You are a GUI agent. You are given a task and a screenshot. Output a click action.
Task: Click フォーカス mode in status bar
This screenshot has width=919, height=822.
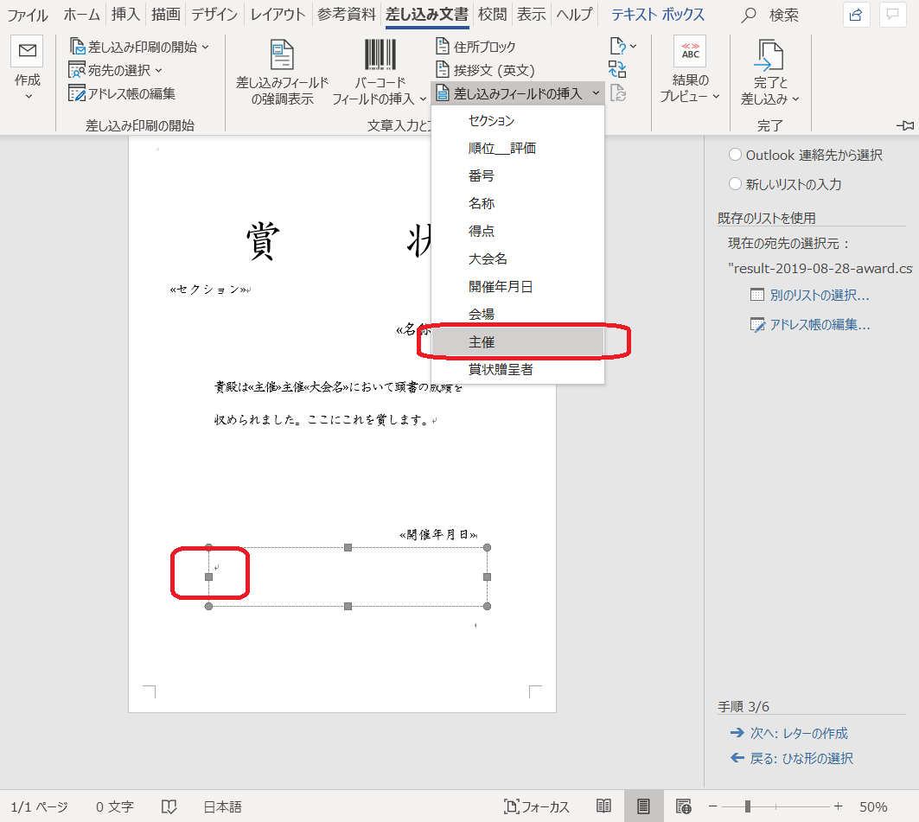coord(537,806)
